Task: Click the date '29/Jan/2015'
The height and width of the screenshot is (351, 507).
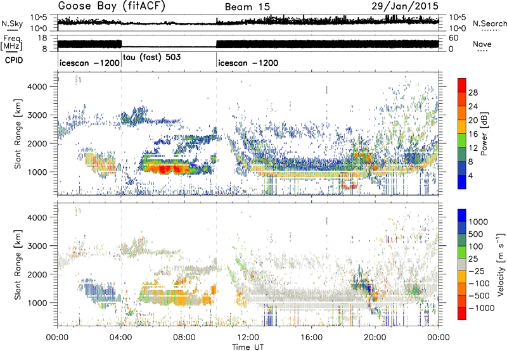Action: pyautogui.click(x=405, y=6)
